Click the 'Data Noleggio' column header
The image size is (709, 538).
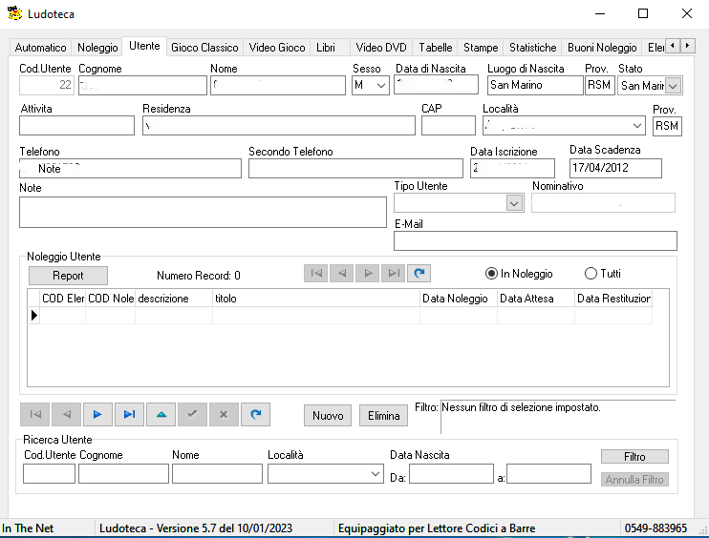tap(459, 299)
